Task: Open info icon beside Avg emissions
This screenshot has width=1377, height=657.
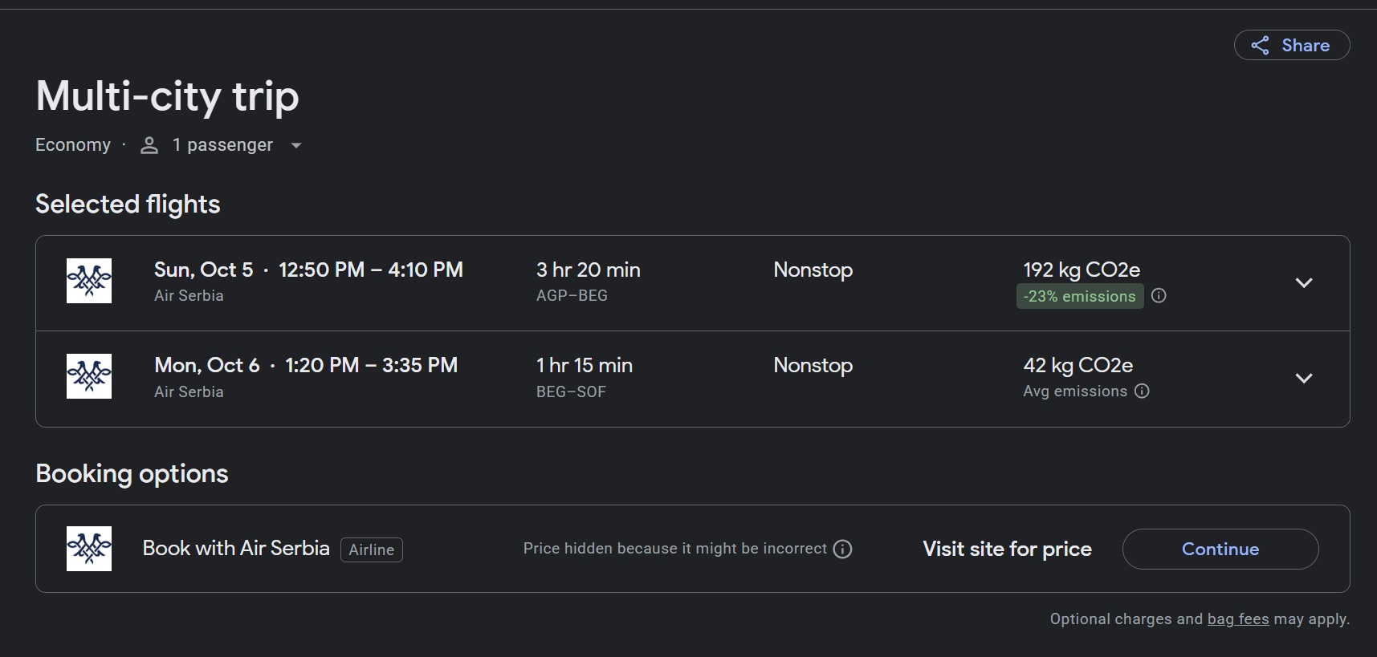Action: [x=1142, y=391]
